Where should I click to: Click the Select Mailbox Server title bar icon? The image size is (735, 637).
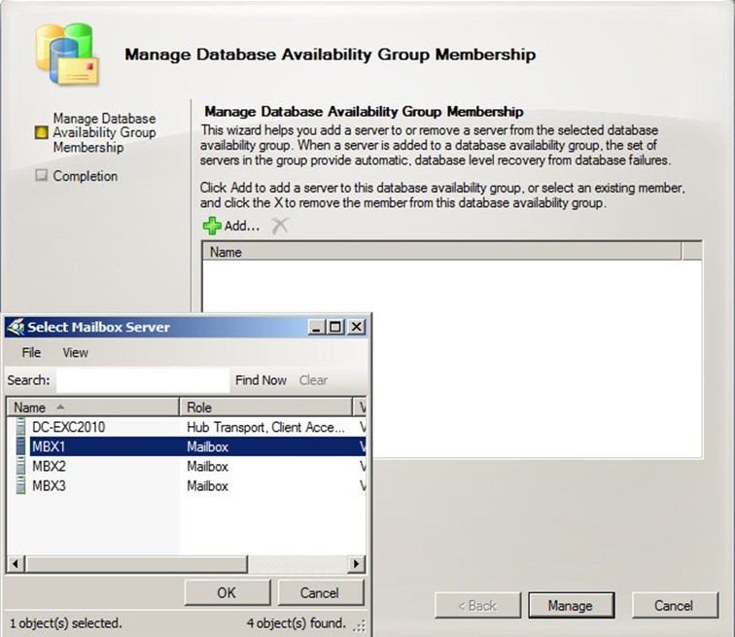click(x=16, y=327)
